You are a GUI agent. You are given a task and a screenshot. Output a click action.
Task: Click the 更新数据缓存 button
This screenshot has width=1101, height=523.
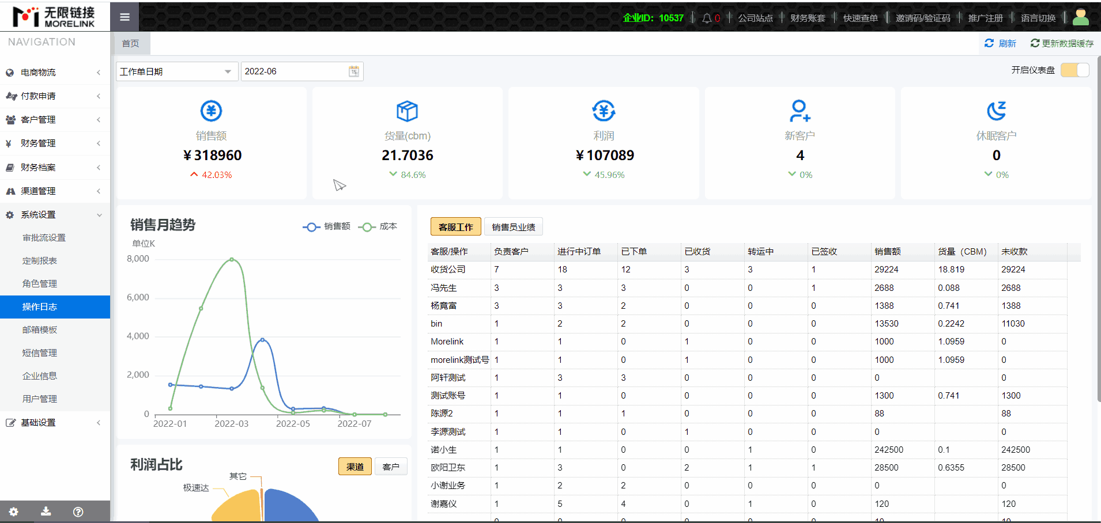1062,43
